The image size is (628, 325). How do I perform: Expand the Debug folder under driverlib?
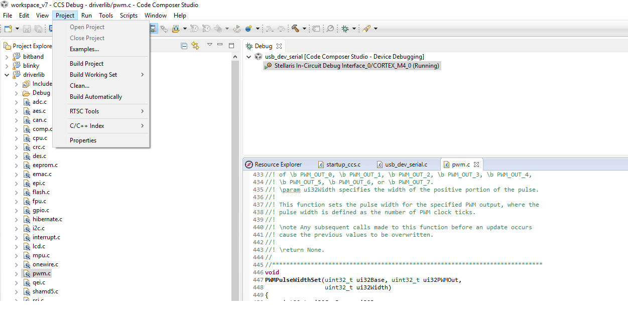pyautogui.click(x=16, y=93)
